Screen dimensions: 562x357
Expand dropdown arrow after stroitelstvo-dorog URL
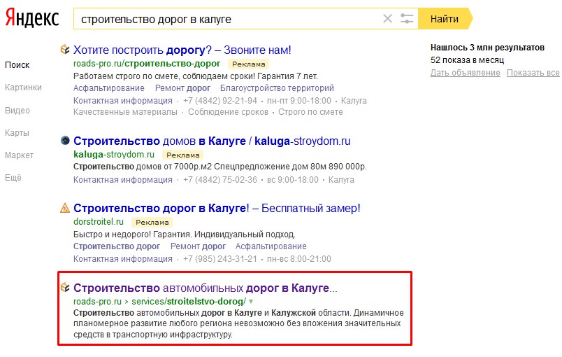coord(251,302)
